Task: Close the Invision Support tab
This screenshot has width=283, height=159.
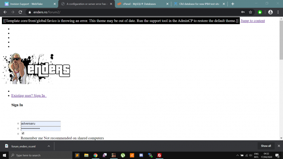Action: pyautogui.click(x=55, y=4)
